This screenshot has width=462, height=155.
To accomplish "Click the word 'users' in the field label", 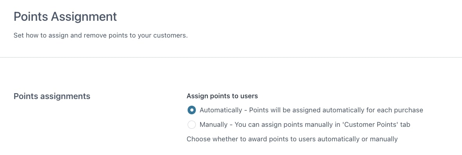I will pyautogui.click(x=250, y=96).
